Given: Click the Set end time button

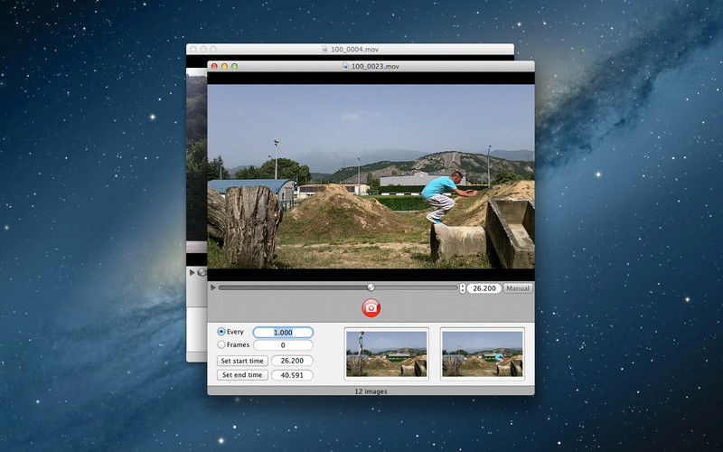Looking at the screenshot, I should [x=242, y=375].
